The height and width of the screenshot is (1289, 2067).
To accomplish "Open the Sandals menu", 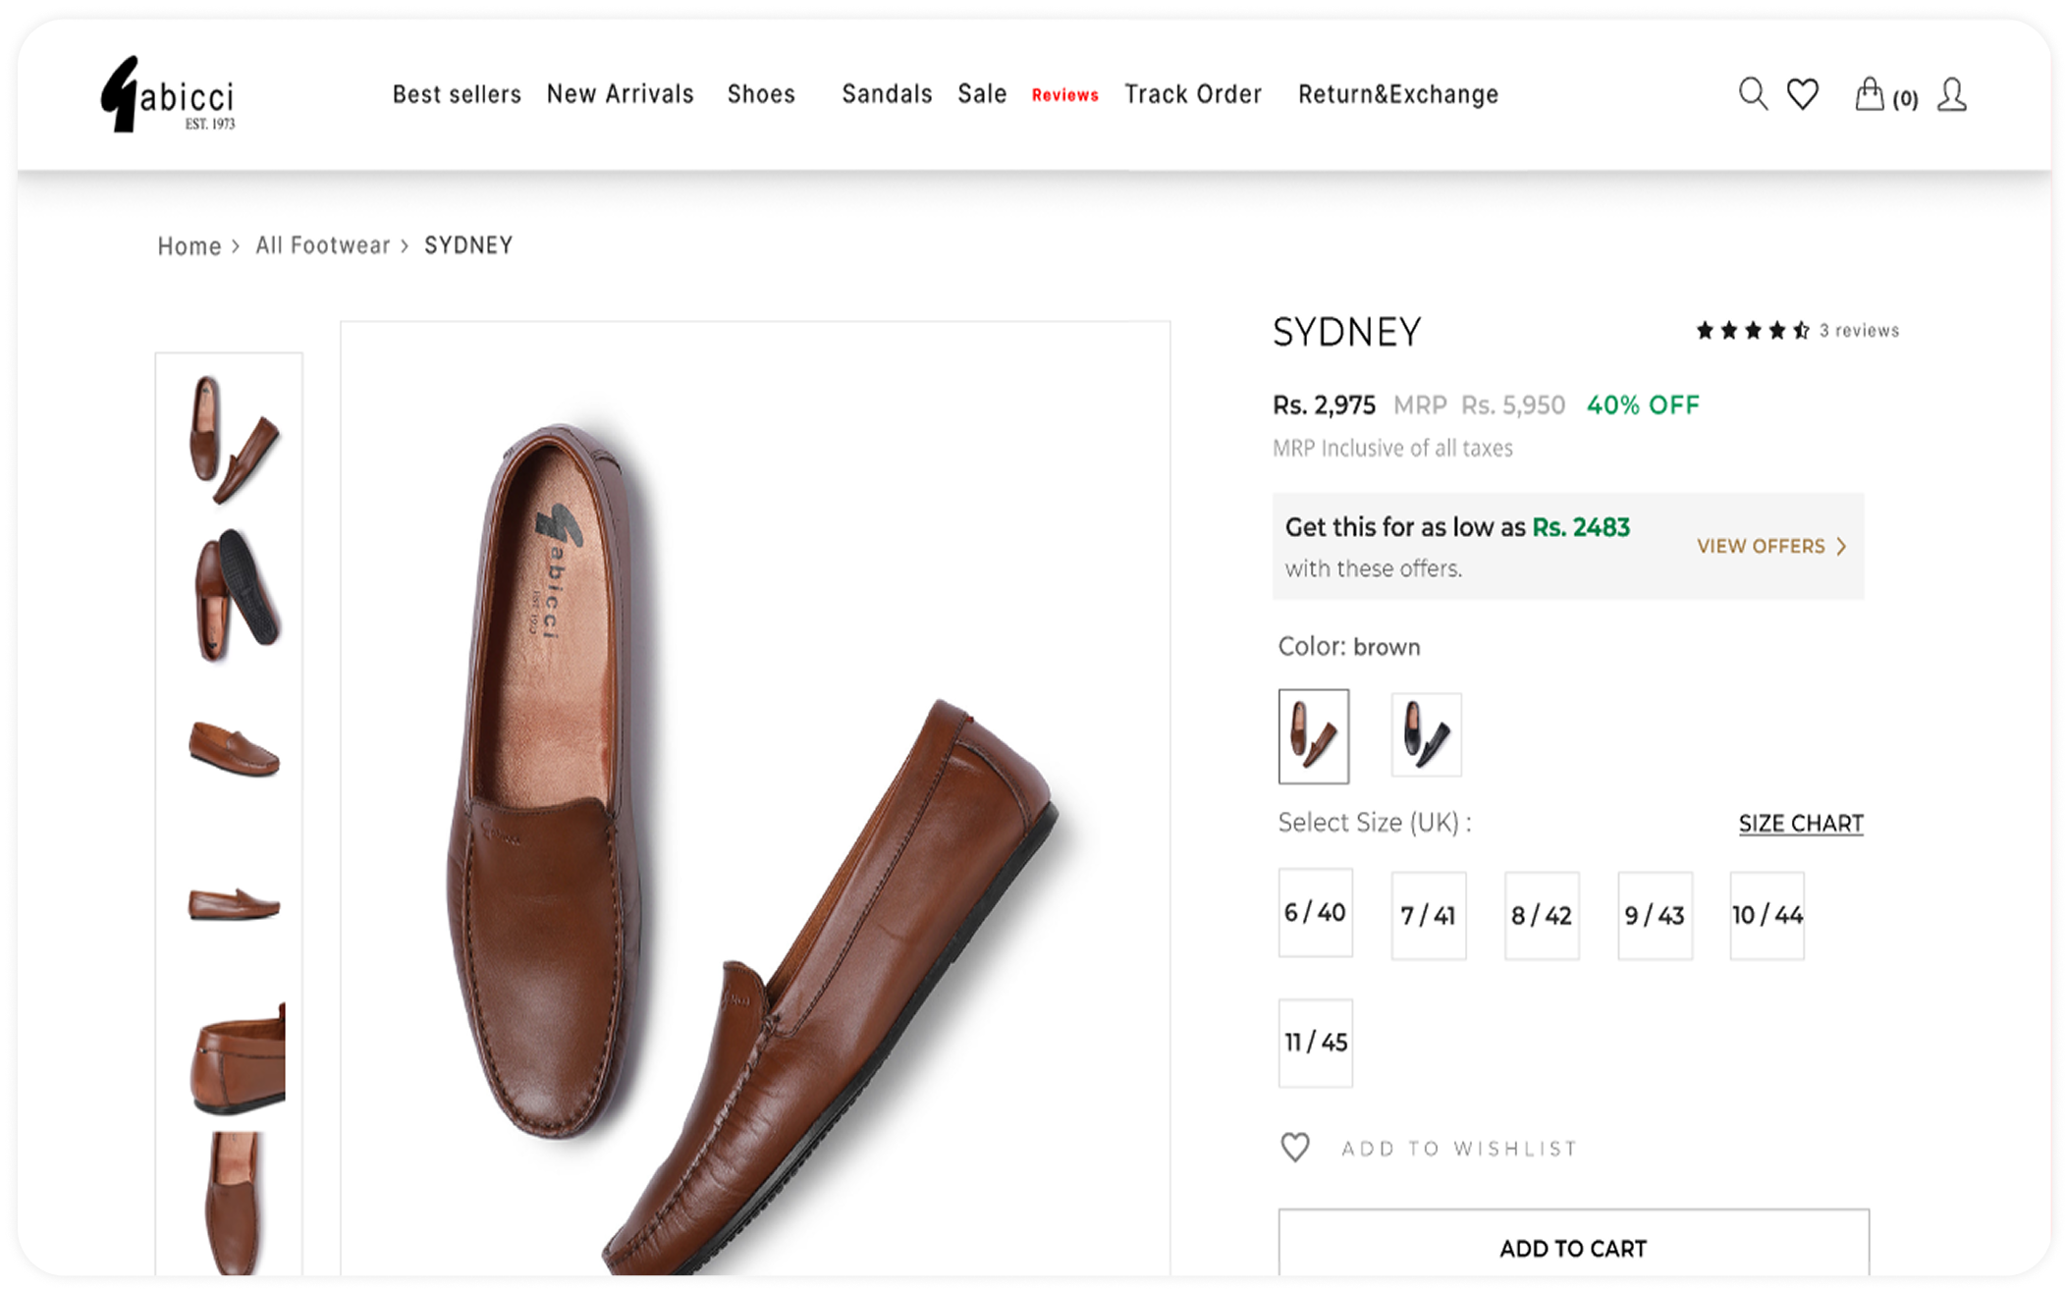I will tap(887, 94).
